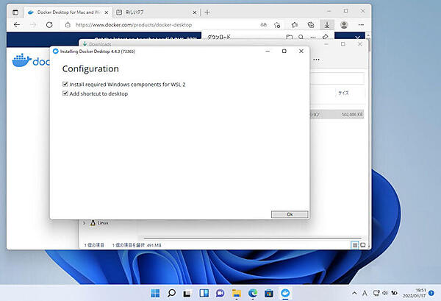The height and width of the screenshot is (301, 441).
Task: Open File Explorer from the taskbar
Action: 237,293
